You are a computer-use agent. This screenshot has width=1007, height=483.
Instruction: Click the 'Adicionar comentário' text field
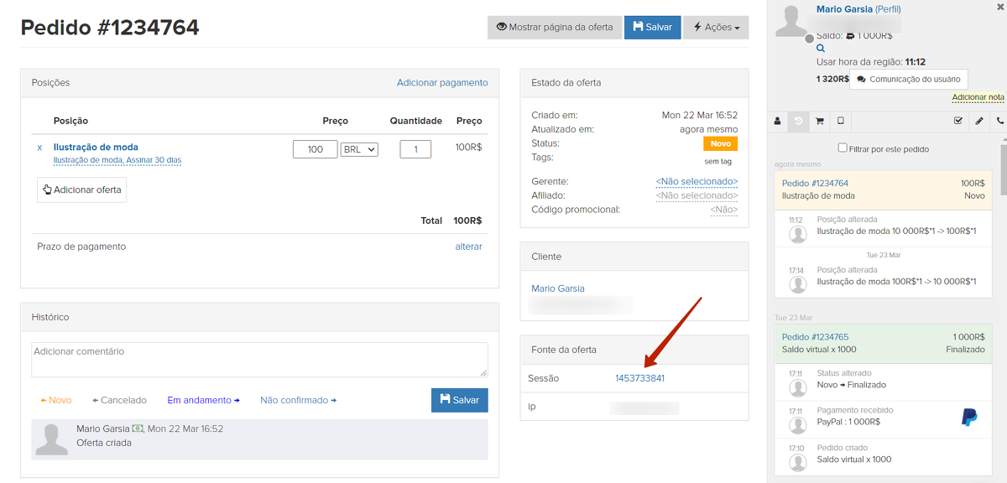(x=259, y=359)
